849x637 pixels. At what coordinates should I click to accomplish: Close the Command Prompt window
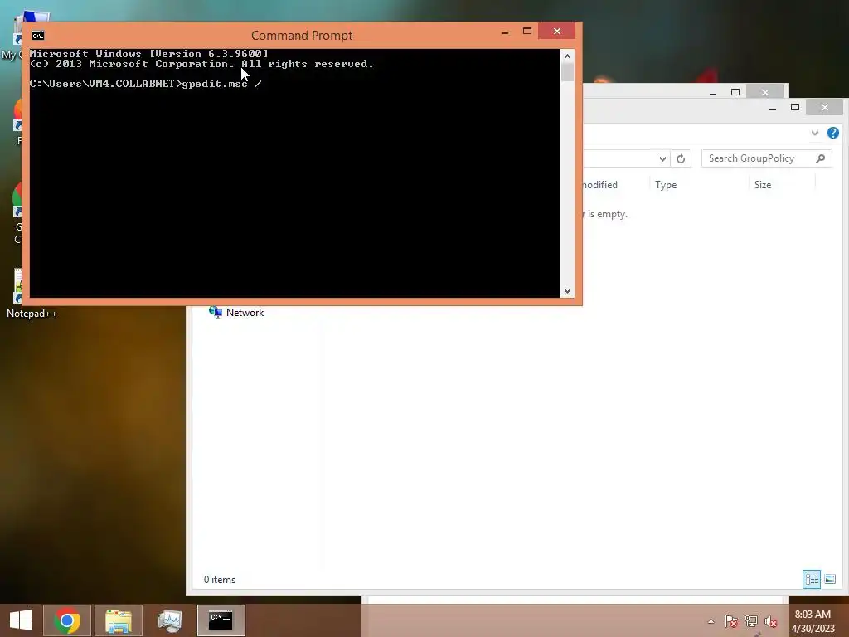pos(556,32)
